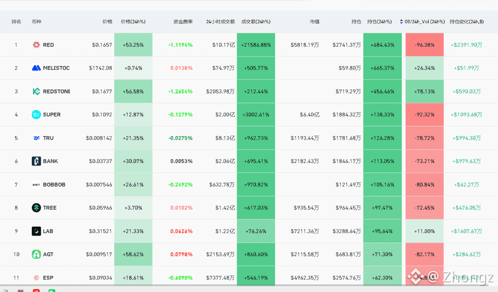Click the sort arrows beside OI/24h_Vol header

click(x=401, y=22)
